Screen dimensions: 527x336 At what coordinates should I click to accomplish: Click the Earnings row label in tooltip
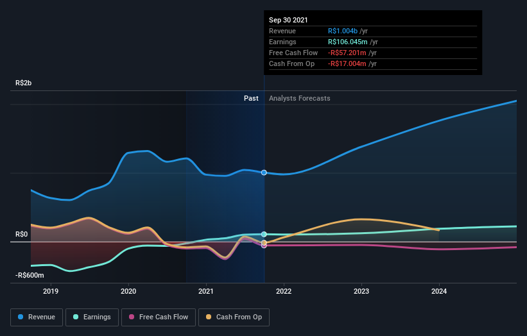coord(282,42)
